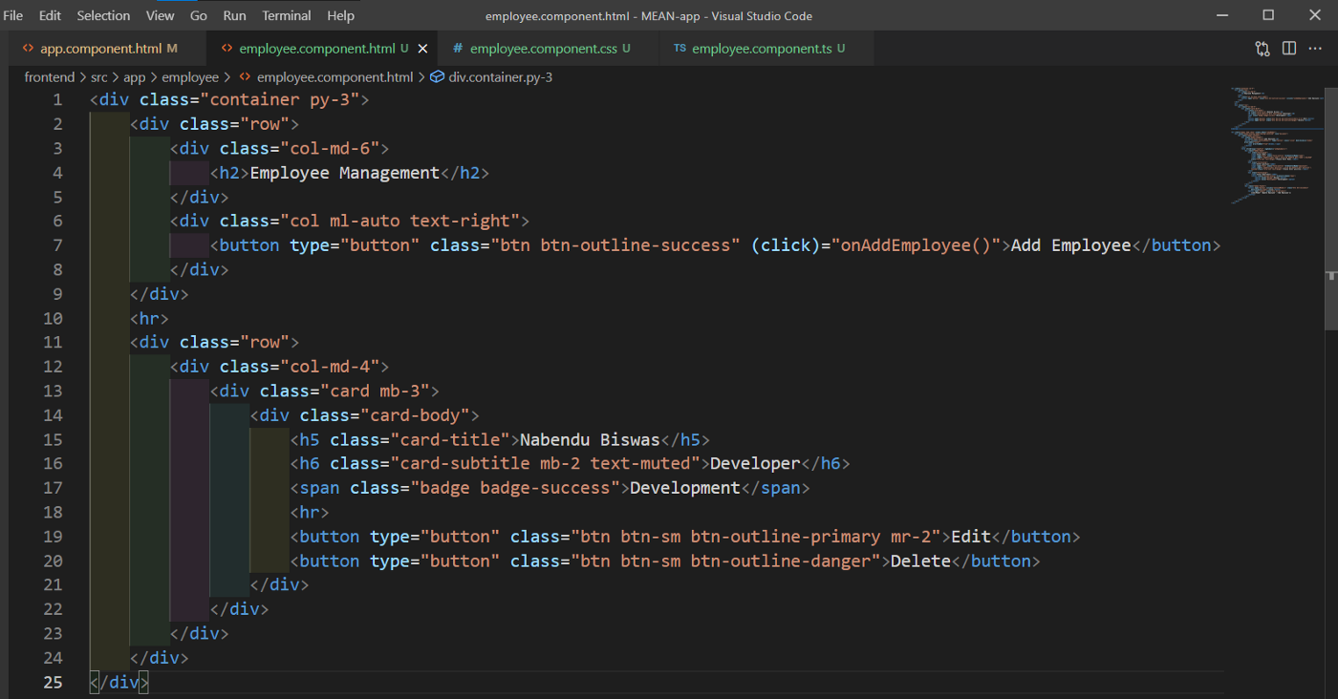
Task: Open the File menu
Action: 13,15
